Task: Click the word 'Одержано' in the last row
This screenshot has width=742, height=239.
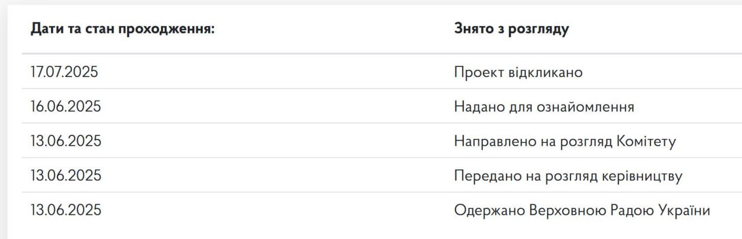Action: tap(489, 210)
